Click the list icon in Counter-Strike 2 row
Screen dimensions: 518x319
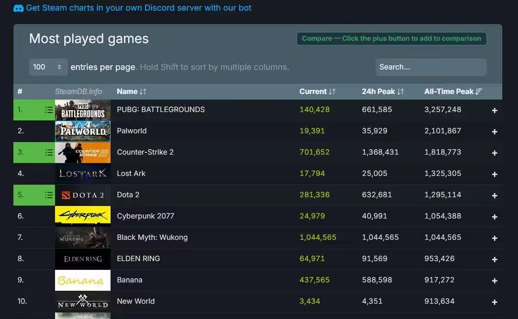(49, 152)
